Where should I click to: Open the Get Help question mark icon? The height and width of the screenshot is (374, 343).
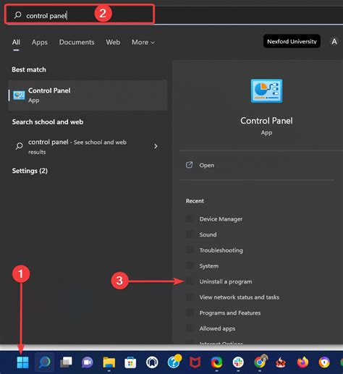coord(174,362)
